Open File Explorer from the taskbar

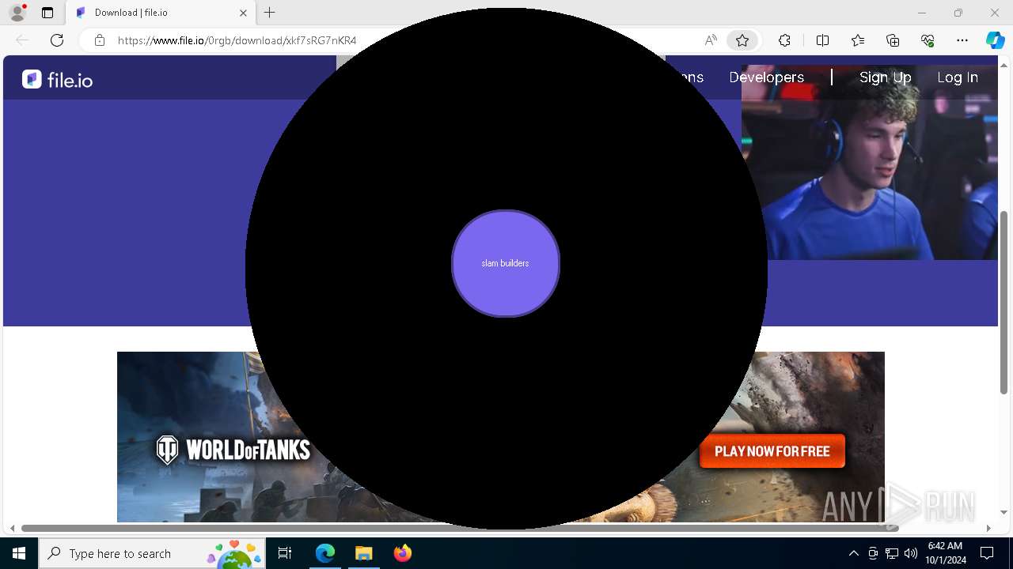(x=363, y=553)
